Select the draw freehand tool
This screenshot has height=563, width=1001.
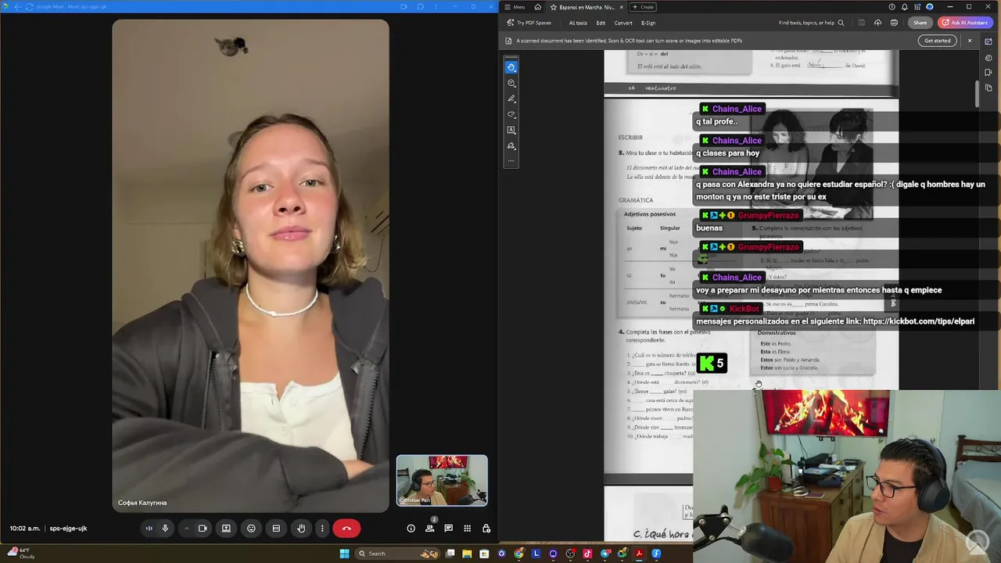pos(511,114)
